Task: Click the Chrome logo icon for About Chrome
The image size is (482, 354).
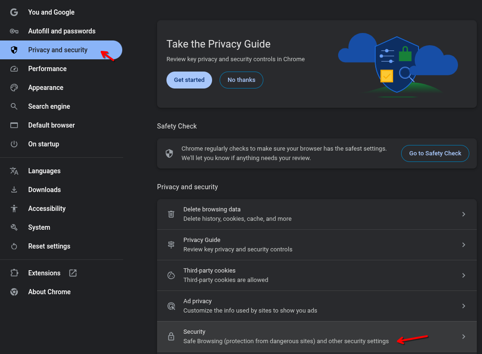Action: tap(14, 292)
